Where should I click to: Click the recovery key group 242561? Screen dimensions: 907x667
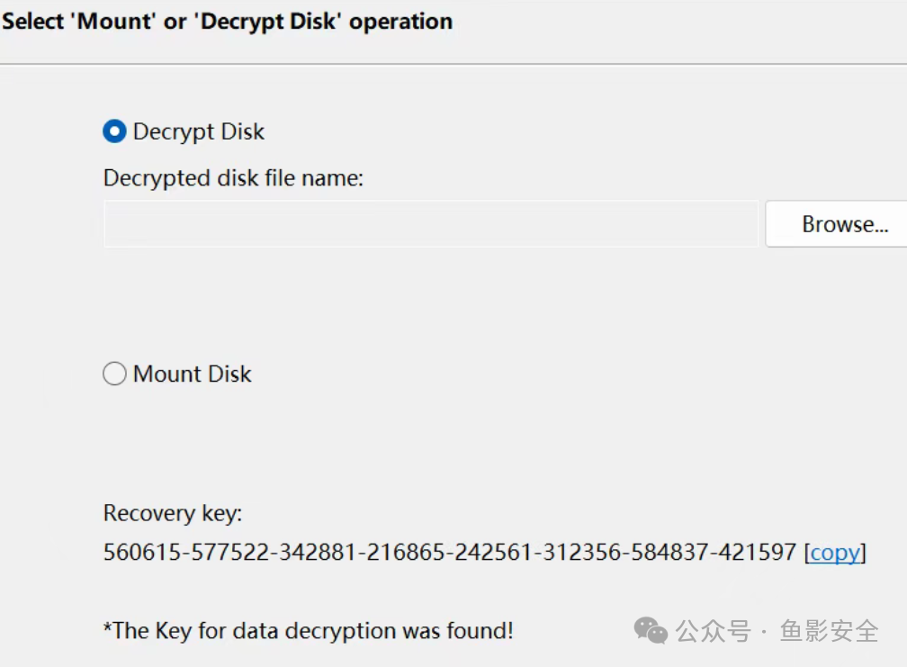(x=493, y=552)
